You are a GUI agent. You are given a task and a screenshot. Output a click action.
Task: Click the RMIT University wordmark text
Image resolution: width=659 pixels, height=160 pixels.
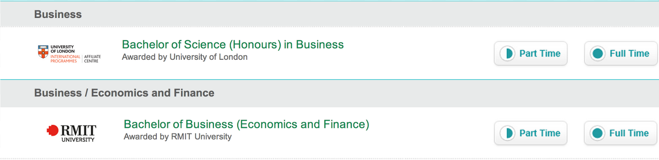click(78, 133)
